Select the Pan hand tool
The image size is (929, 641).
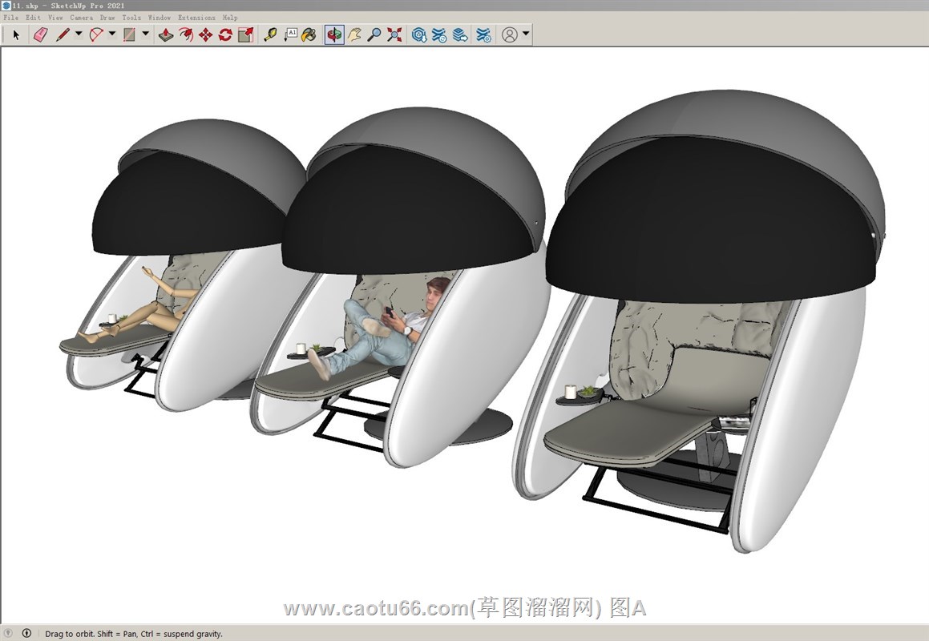[x=354, y=34]
